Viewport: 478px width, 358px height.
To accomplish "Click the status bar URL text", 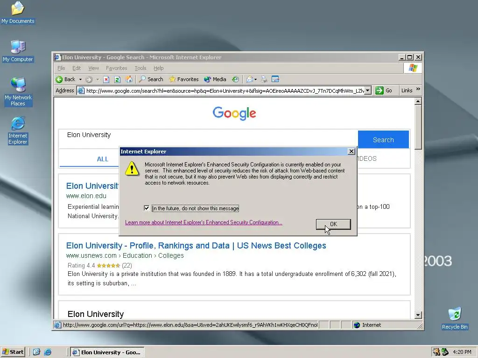I will [190, 325].
